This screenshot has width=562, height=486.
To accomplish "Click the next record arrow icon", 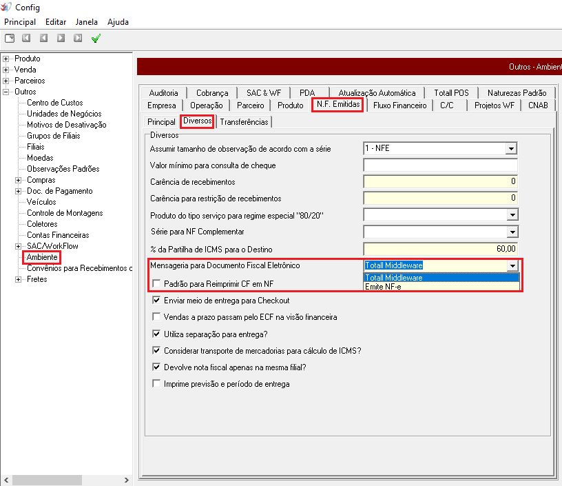I will coord(61,39).
